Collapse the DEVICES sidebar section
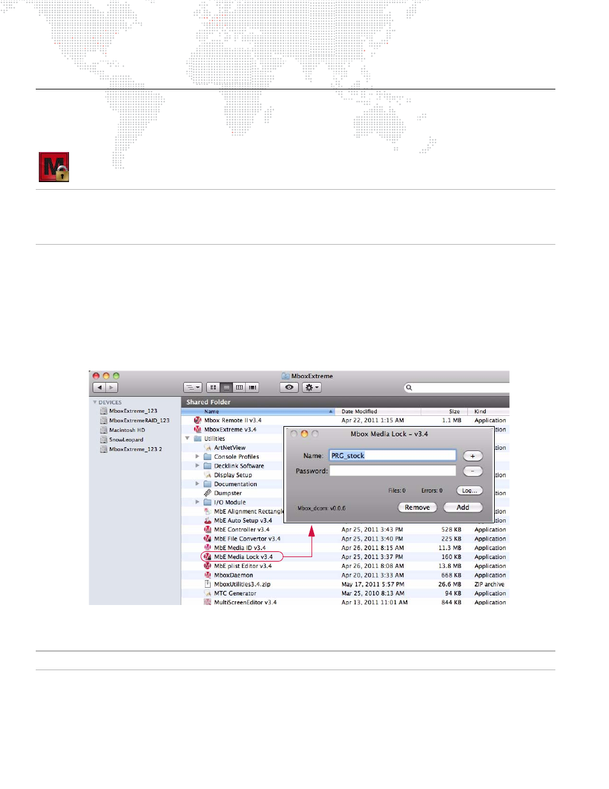The height and width of the screenshot is (789, 609). point(95,402)
